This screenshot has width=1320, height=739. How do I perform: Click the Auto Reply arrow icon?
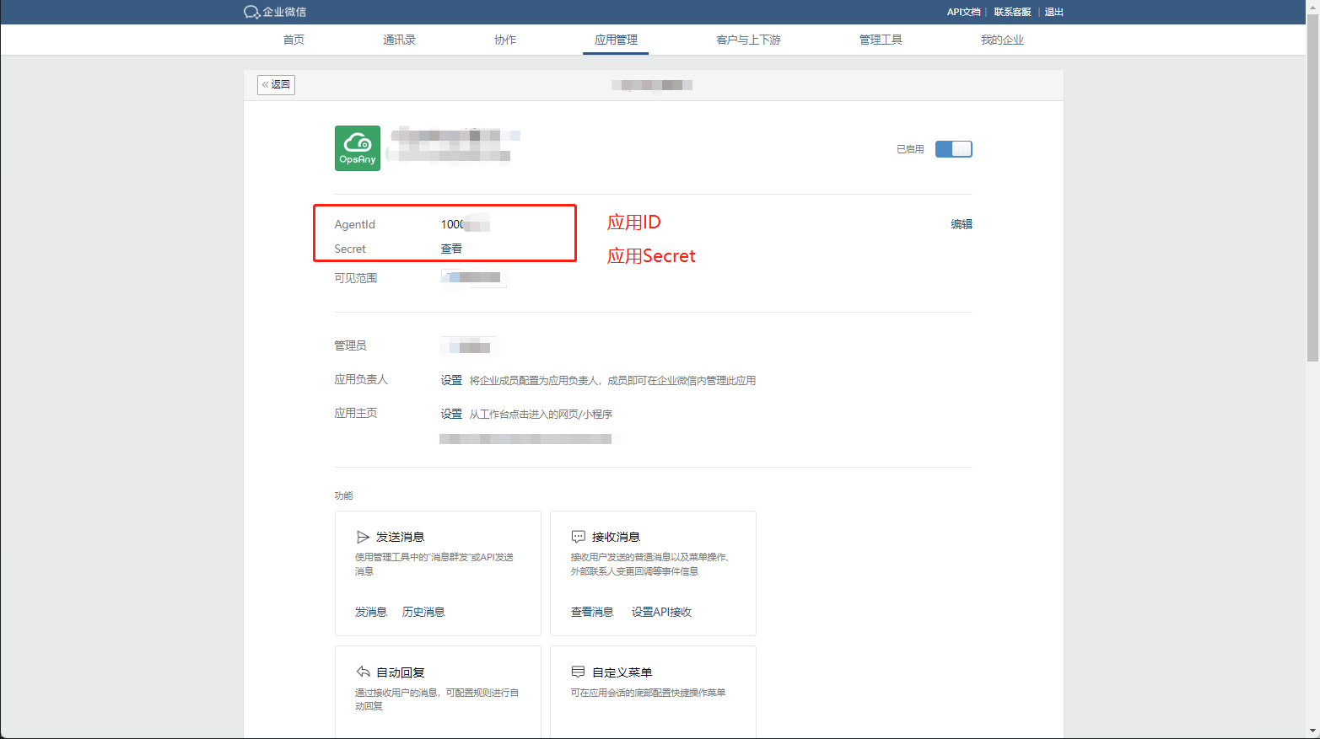coord(363,672)
